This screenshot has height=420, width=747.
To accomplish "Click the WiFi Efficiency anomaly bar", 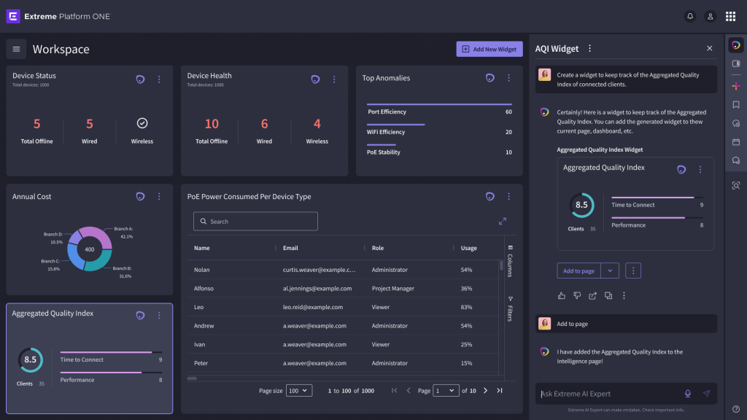I will 396,125.
